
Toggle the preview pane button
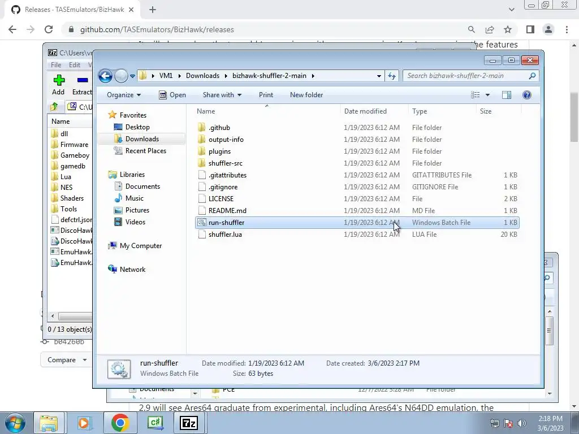click(x=507, y=95)
